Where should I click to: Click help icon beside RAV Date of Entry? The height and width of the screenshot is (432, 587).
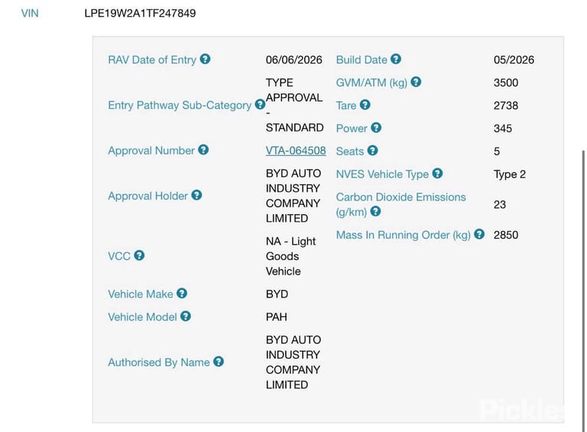click(x=205, y=59)
